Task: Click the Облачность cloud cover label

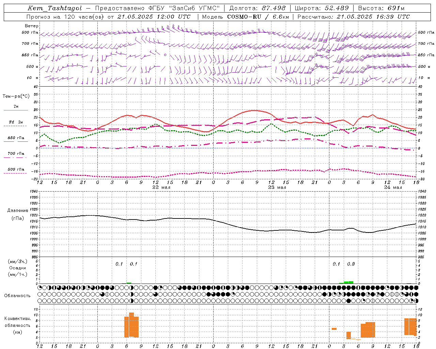Action: (17, 295)
